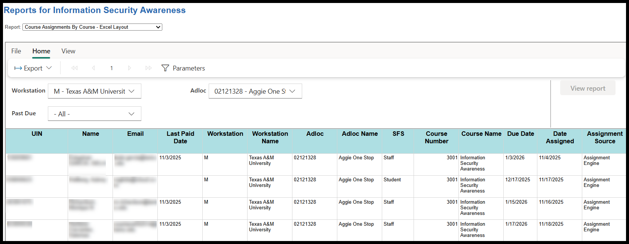
Task: Click the last page navigation icon
Action: click(x=148, y=68)
